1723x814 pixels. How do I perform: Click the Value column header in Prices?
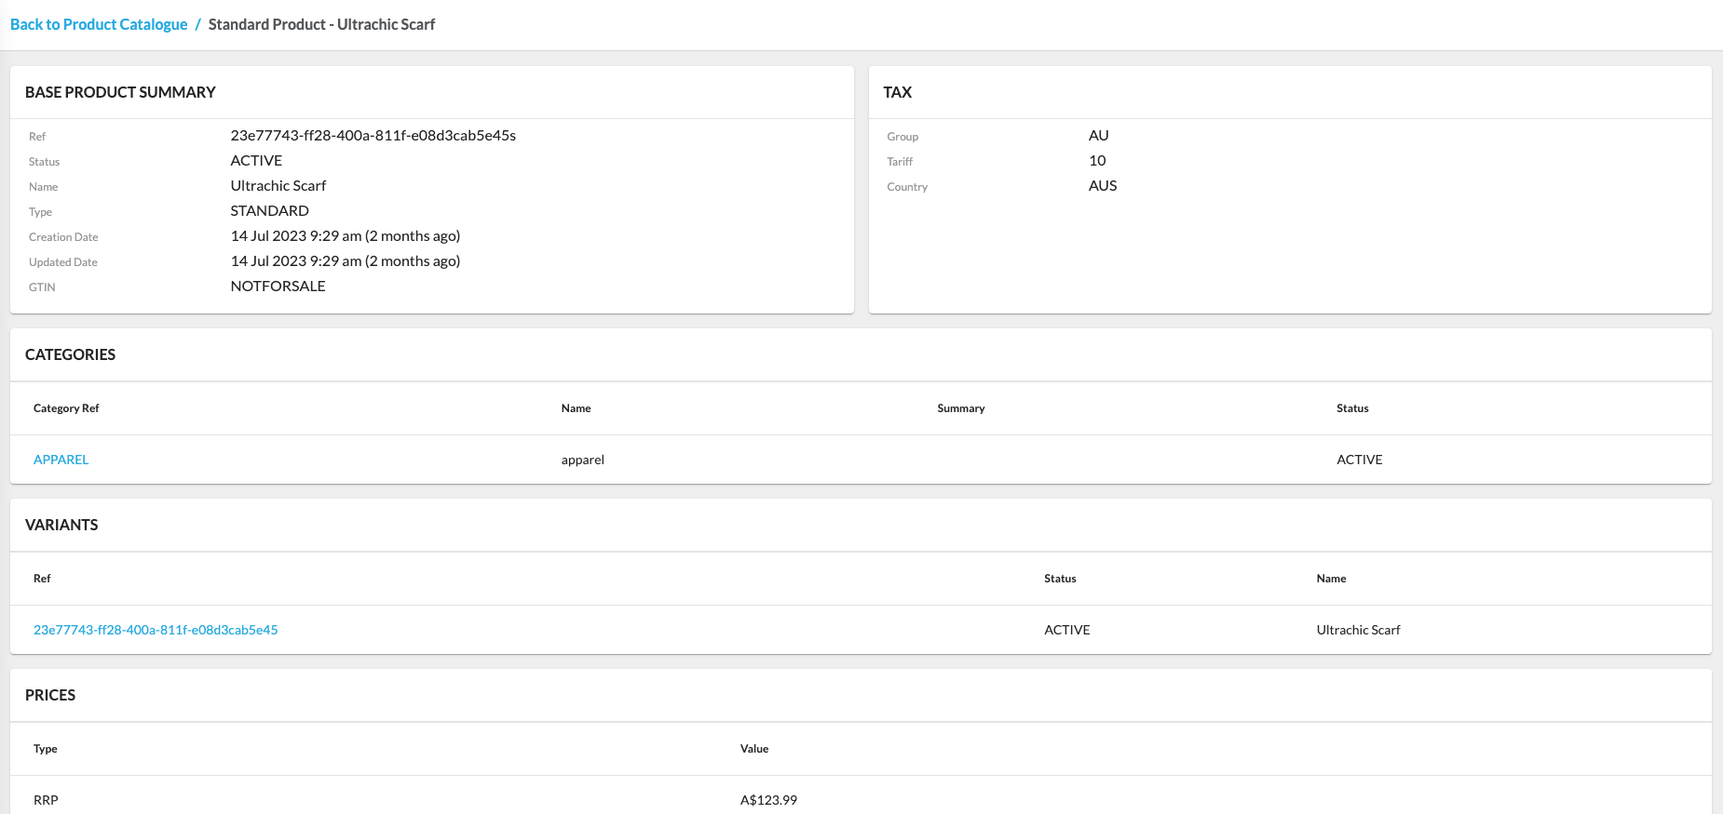coord(753,749)
